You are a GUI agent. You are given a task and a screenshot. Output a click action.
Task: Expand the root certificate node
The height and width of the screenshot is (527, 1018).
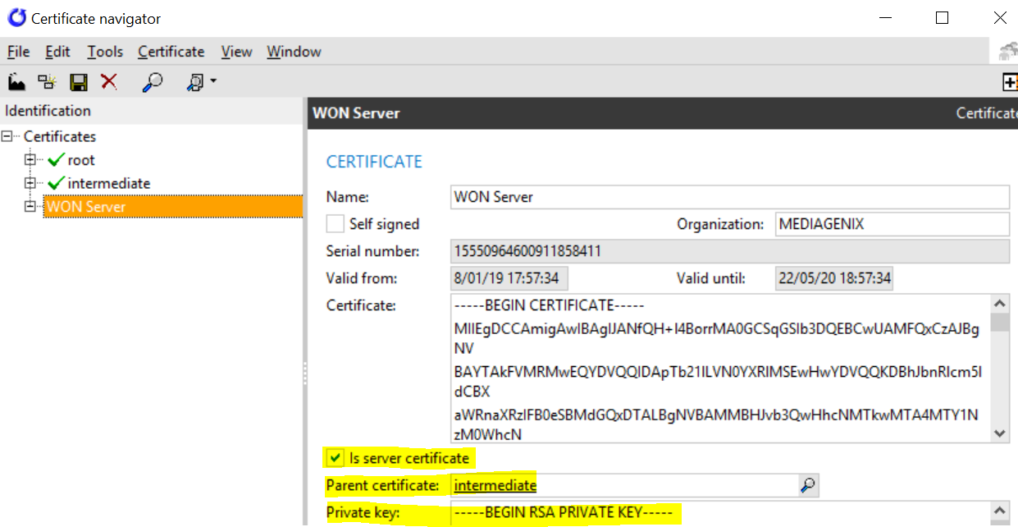31,160
